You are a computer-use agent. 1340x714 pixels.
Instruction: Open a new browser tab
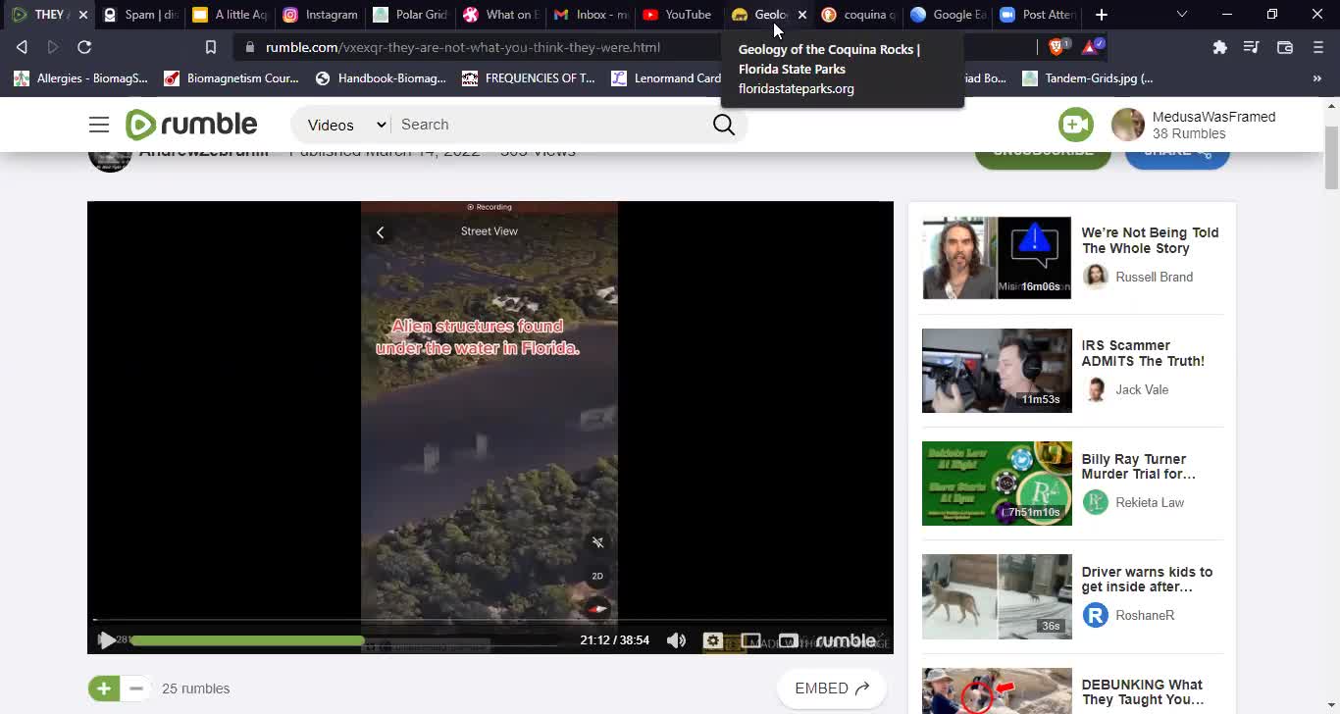click(x=1102, y=15)
